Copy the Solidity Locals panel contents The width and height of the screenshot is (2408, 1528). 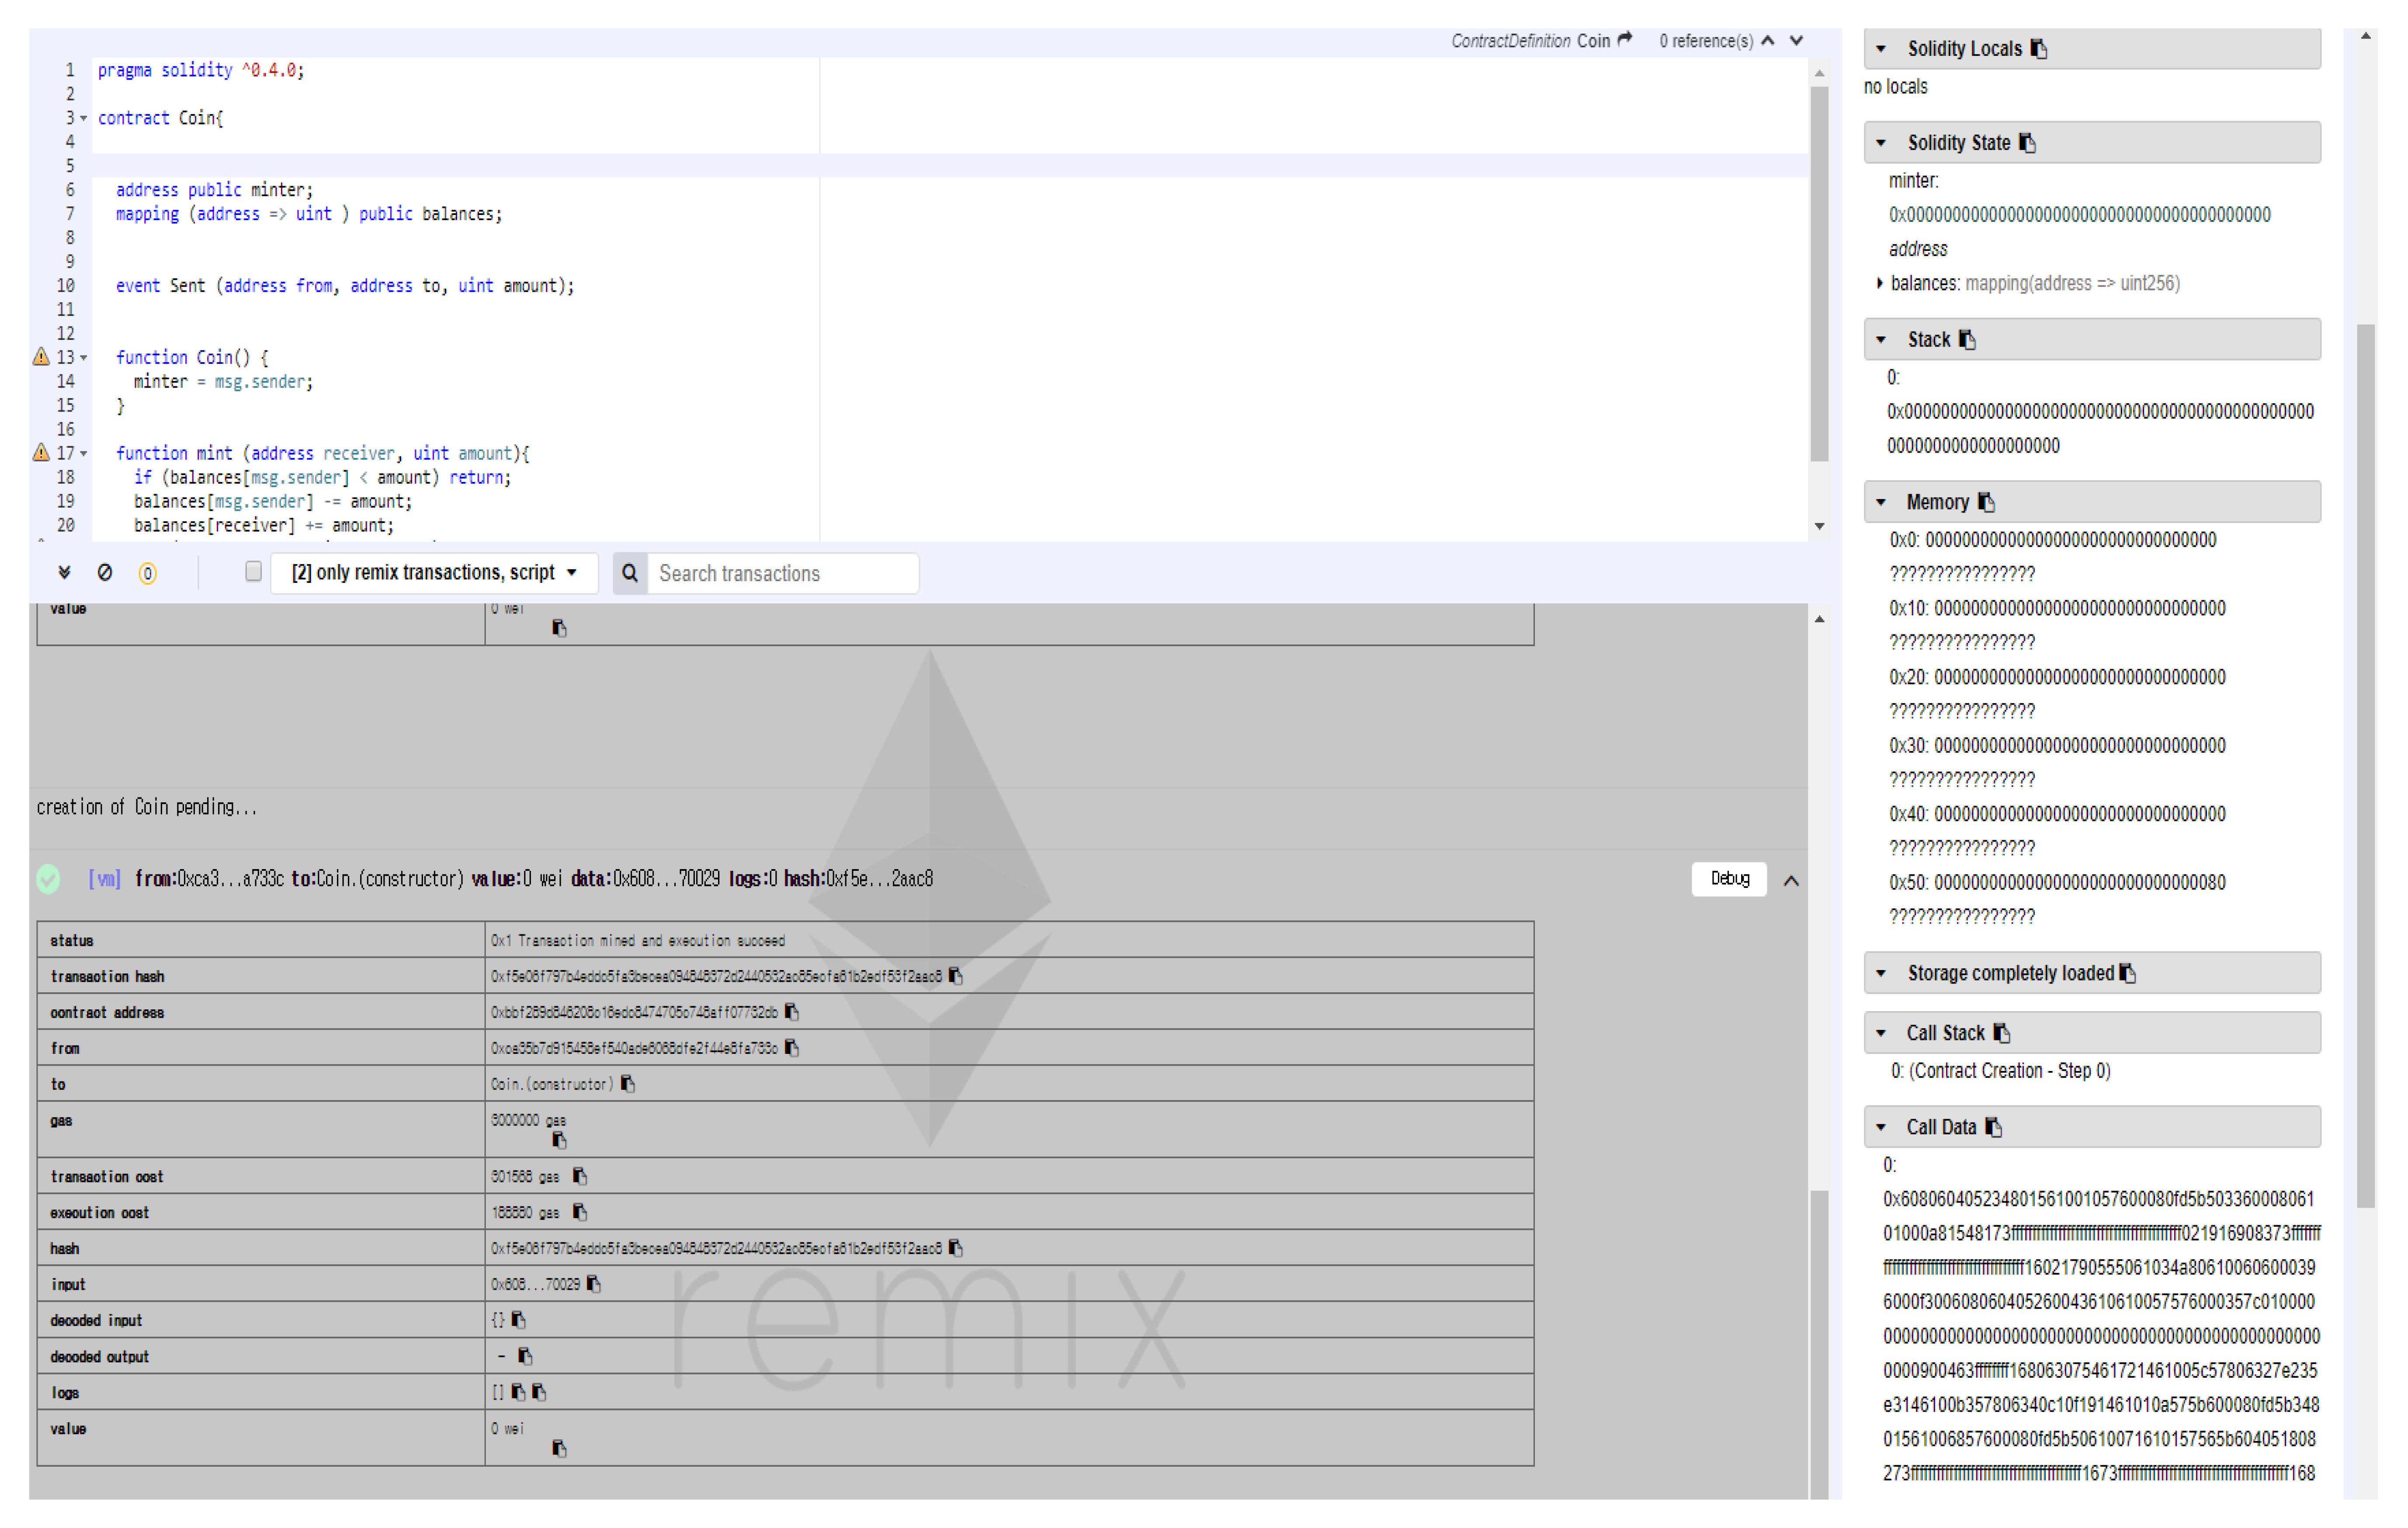2039,49
